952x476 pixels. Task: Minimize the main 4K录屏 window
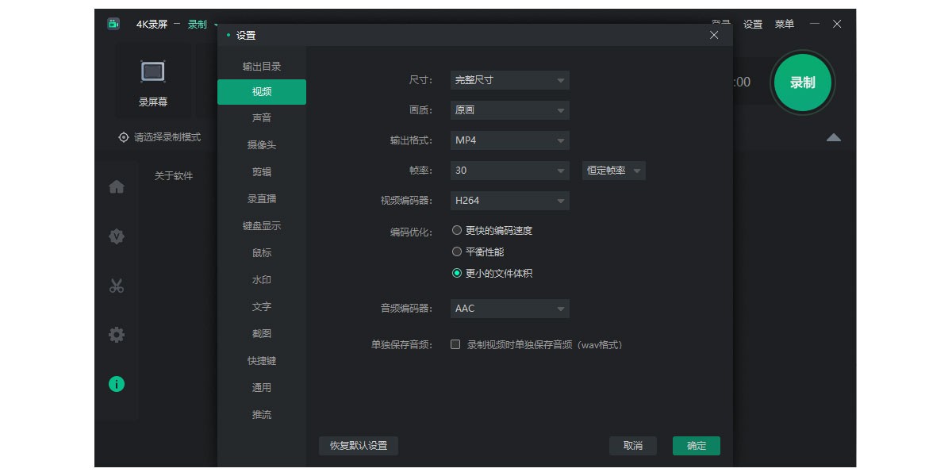coord(815,24)
